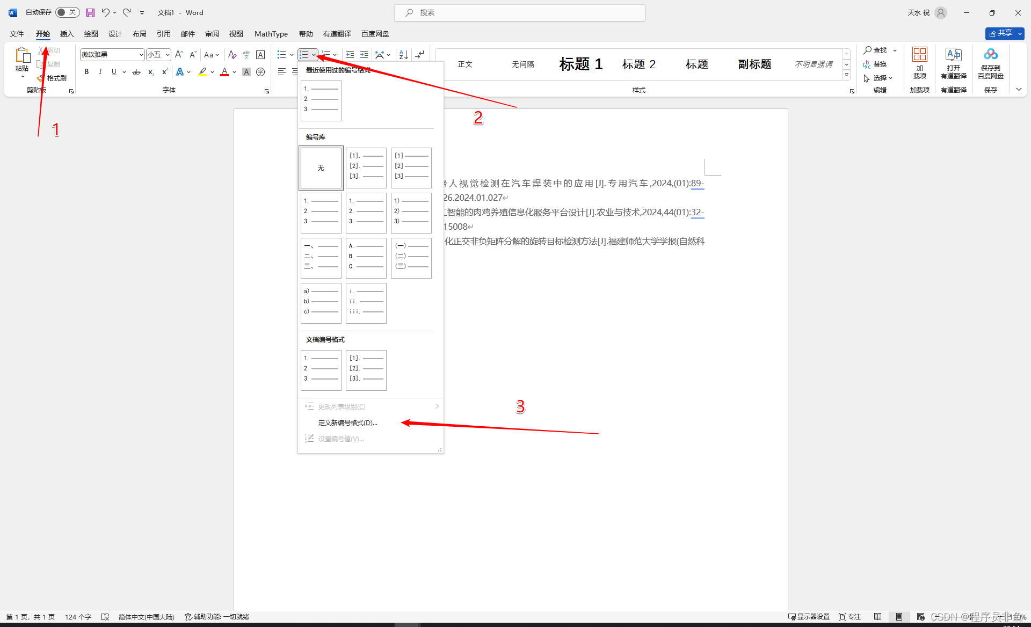Toggle the AutoSave switch
The height and width of the screenshot is (627, 1031).
click(67, 12)
